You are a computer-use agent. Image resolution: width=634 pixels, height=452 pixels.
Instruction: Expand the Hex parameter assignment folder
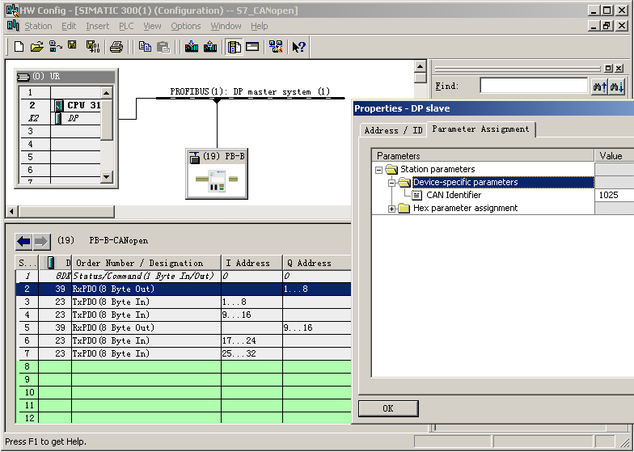tap(392, 209)
